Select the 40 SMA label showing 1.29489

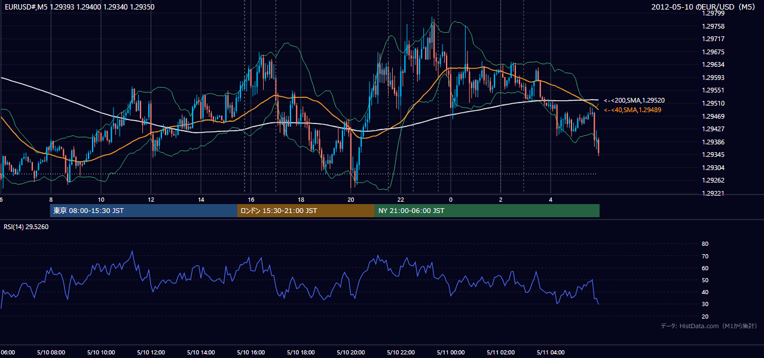[634, 110]
